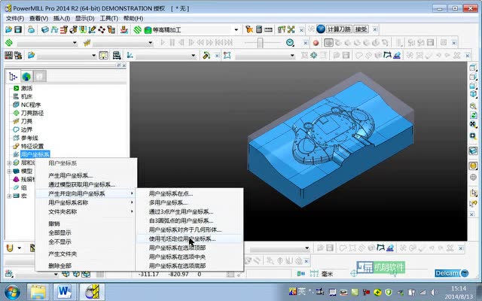
Task: Open the toolpath strategies green icon
Action: (x=137, y=29)
